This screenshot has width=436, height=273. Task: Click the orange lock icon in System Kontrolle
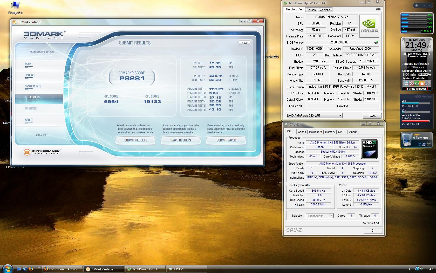422,83
